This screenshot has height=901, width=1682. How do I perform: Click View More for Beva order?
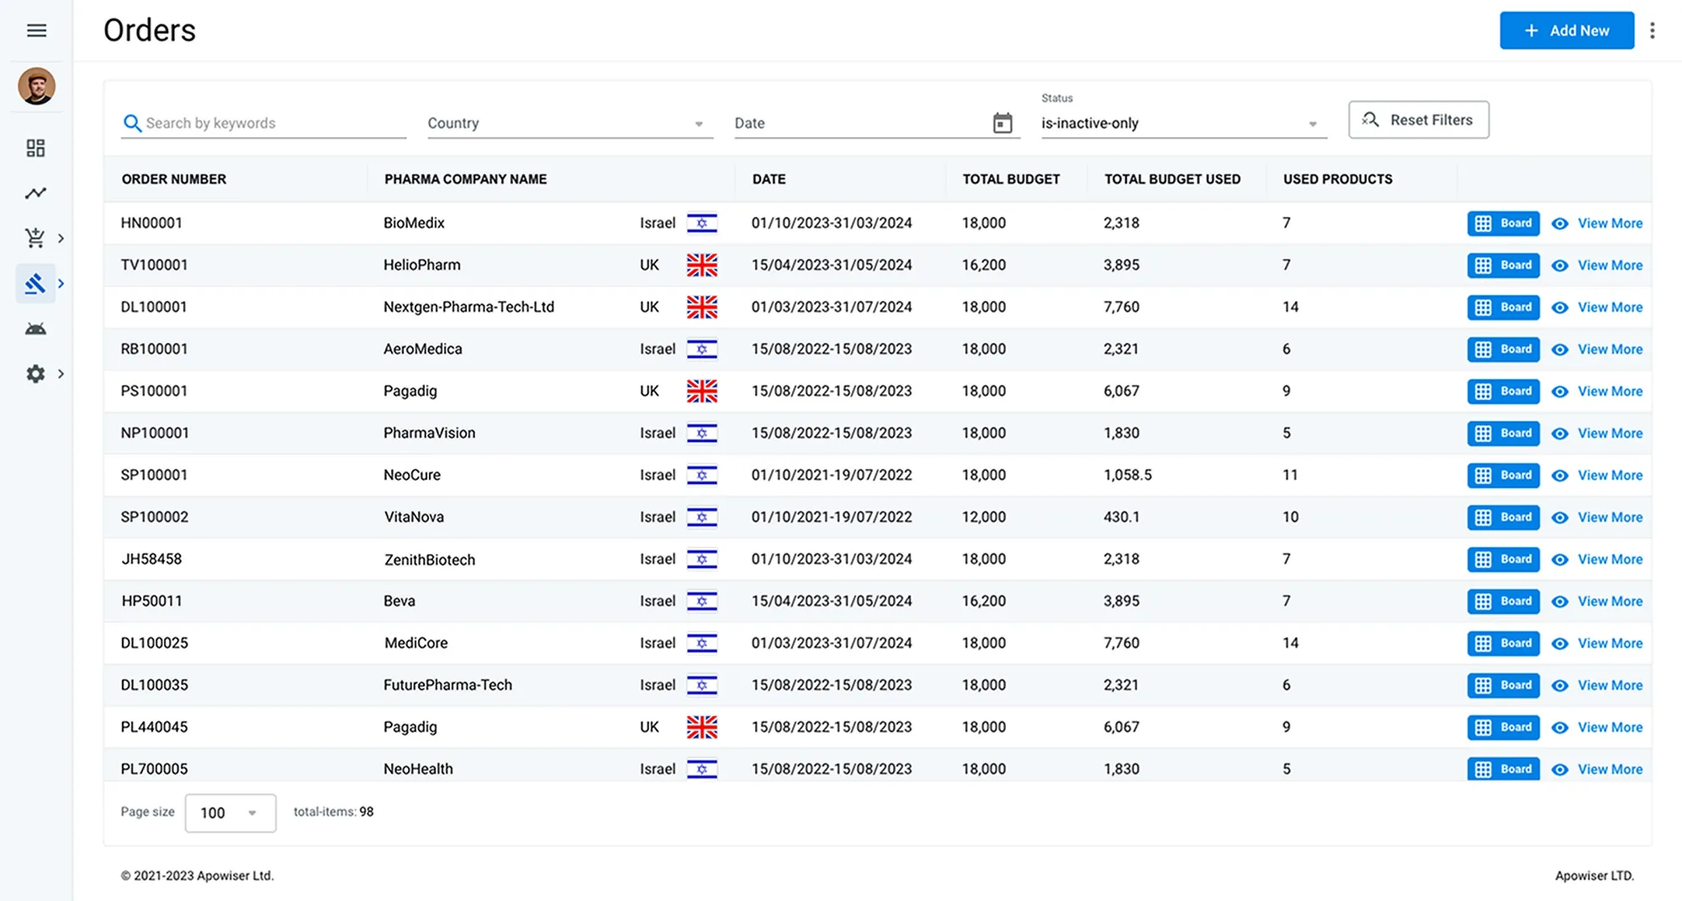(x=1597, y=602)
